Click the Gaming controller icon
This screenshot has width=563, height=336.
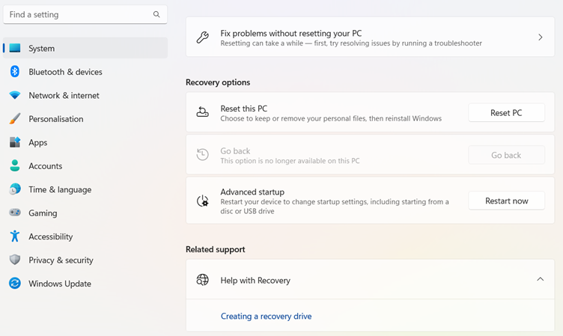click(x=15, y=213)
